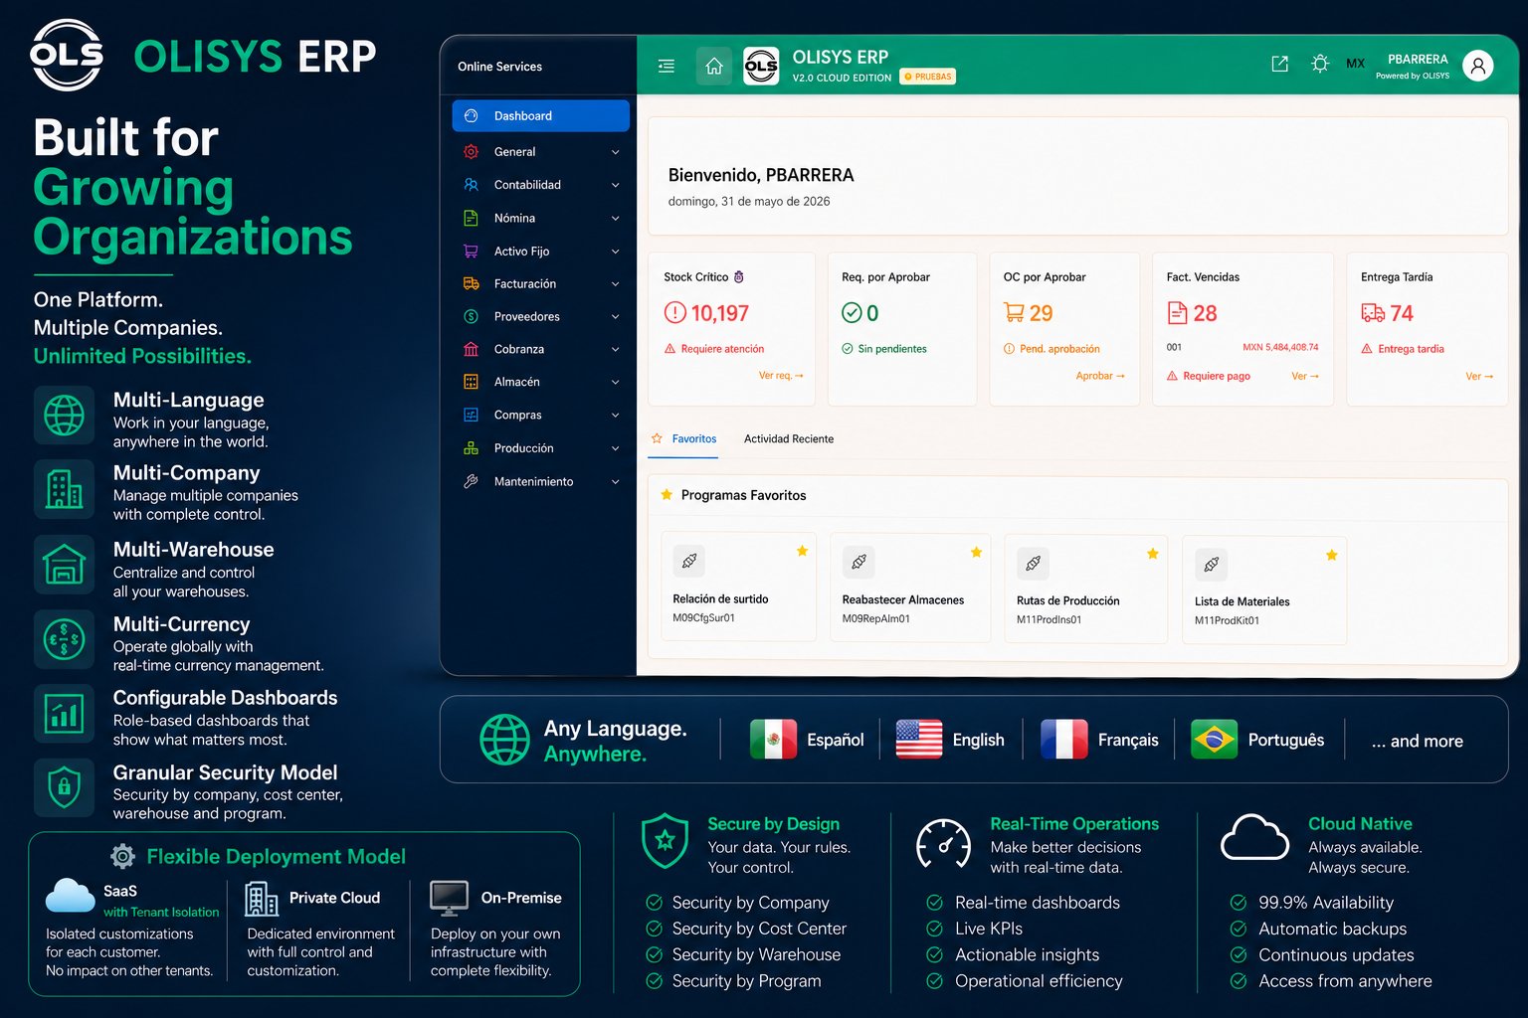Click the General gear icon
1528x1018 pixels.
471,152
